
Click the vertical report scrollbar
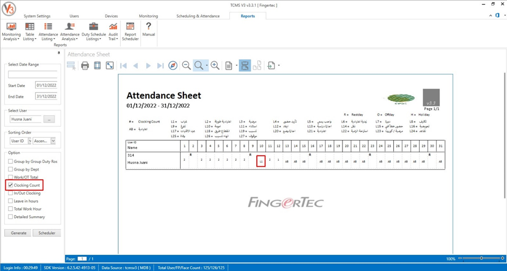(505, 135)
